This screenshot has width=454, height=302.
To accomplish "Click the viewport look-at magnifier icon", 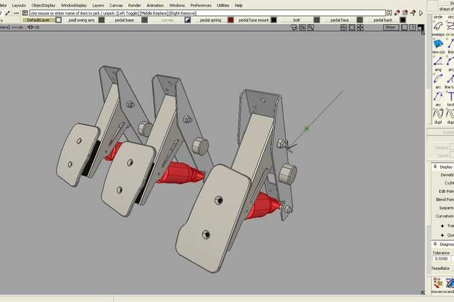I will 311,28.
